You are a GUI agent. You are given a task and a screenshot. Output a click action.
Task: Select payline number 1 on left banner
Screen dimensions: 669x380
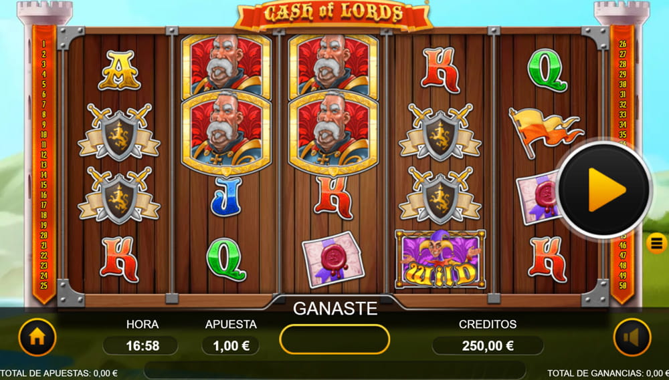(44, 44)
